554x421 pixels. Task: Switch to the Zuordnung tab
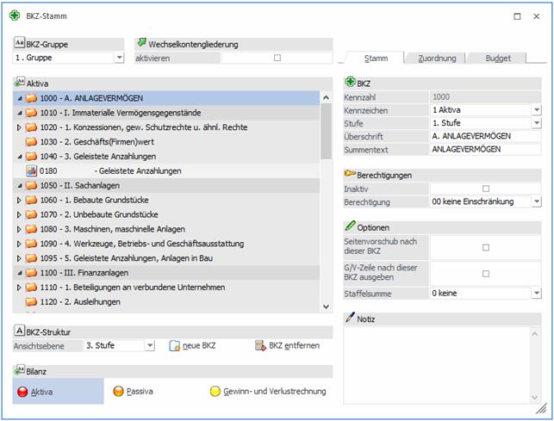[437, 58]
